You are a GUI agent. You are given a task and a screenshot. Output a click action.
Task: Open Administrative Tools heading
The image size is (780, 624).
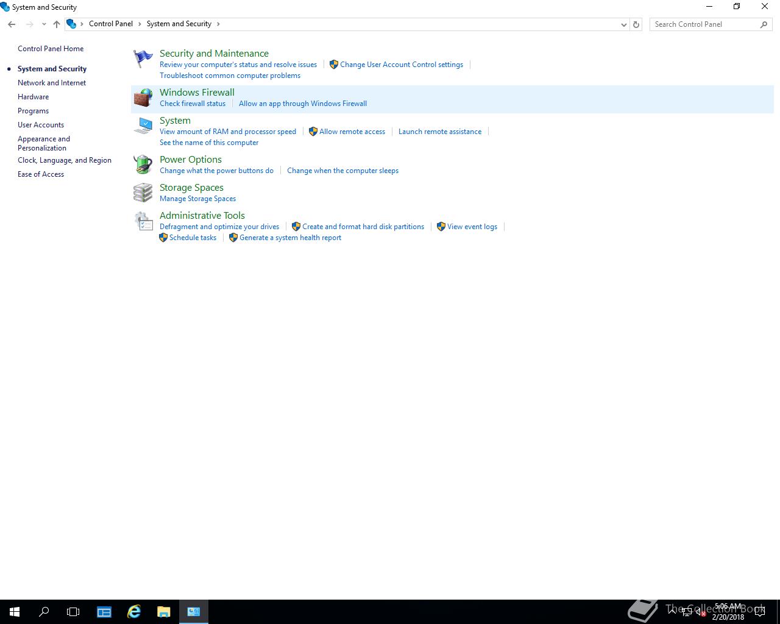[202, 216]
